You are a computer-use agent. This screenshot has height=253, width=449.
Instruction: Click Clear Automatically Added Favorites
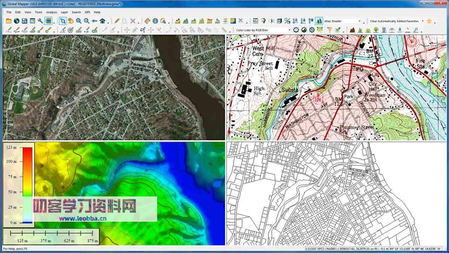(394, 21)
